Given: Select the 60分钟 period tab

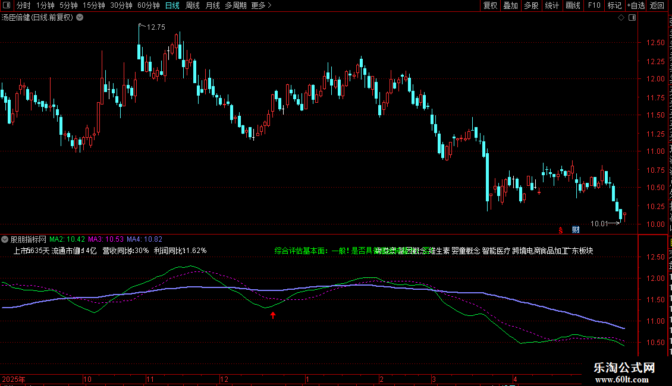Looking at the screenshot, I should tap(149, 5).
